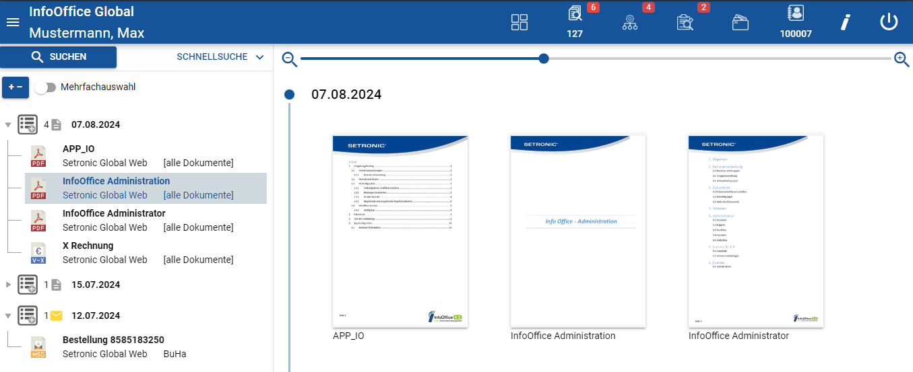913x372 pixels.
Task: Open the APP_IO document thumbnail
Action: [400, 231]
